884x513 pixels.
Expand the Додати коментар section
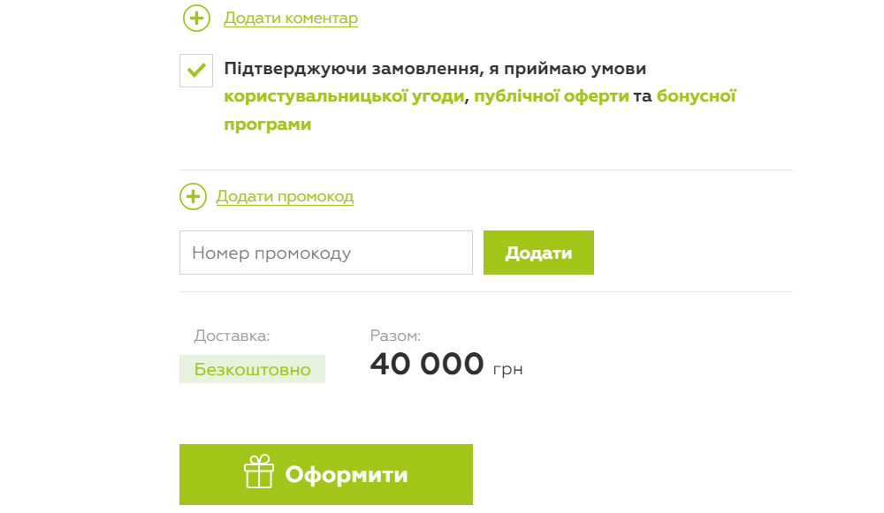[290, 18]
